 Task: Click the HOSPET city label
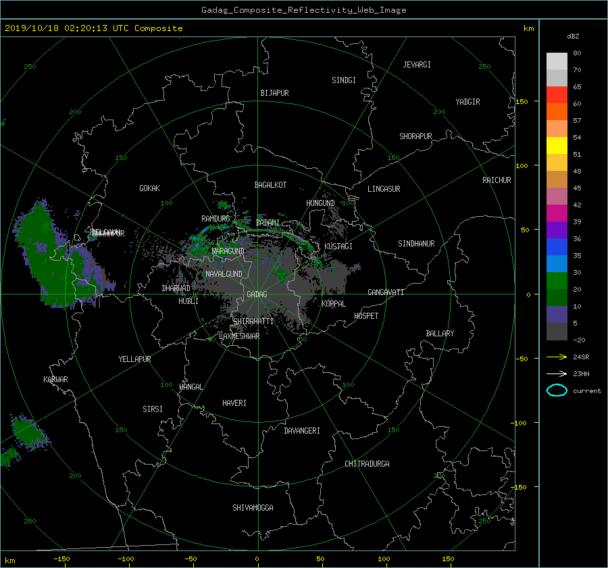[366, 316]
